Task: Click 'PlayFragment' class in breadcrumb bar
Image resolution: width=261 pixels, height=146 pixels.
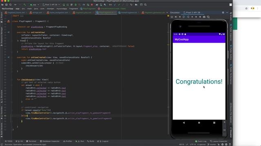Action: [x=88, y=9]
